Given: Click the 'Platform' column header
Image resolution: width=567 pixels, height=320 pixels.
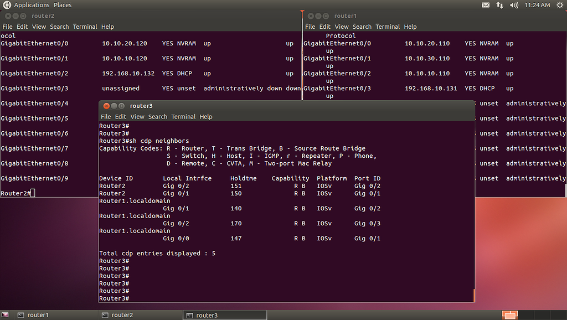Looking at the screenshot, I should point(332,179).
